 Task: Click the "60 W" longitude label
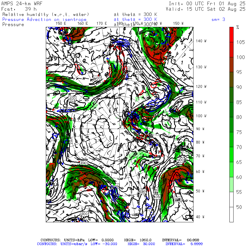click(200, 172)
